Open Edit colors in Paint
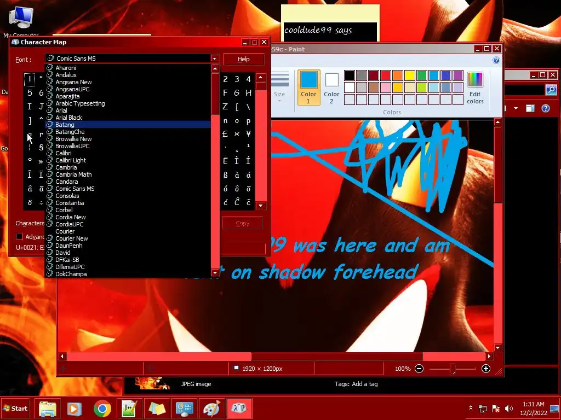The width and height of the screenshot is (561, 420). coord(475,87)
